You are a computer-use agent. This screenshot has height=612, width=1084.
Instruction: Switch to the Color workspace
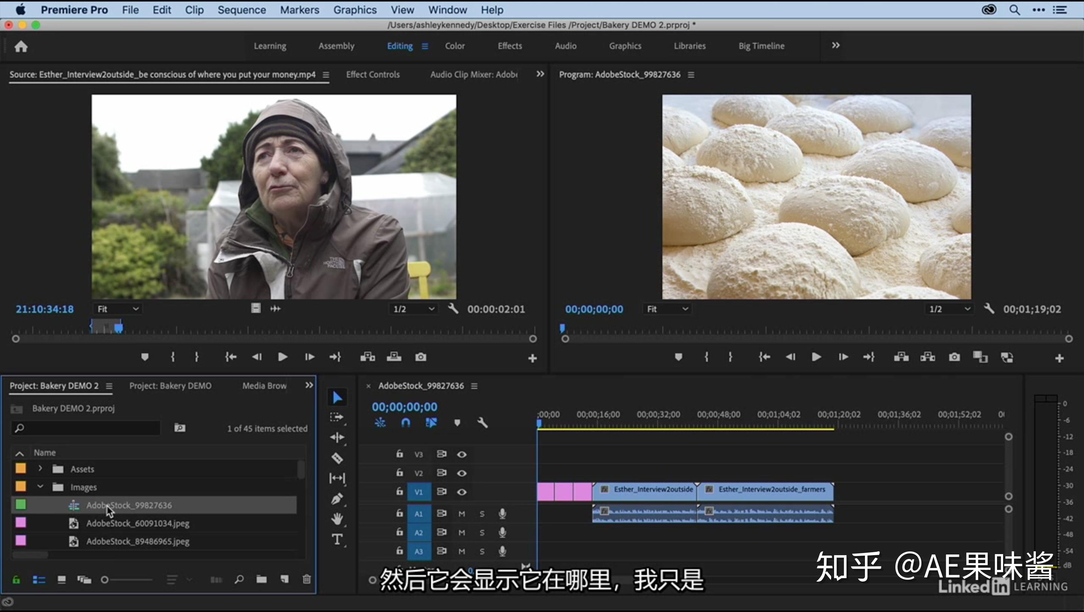(x=454, y=46)
